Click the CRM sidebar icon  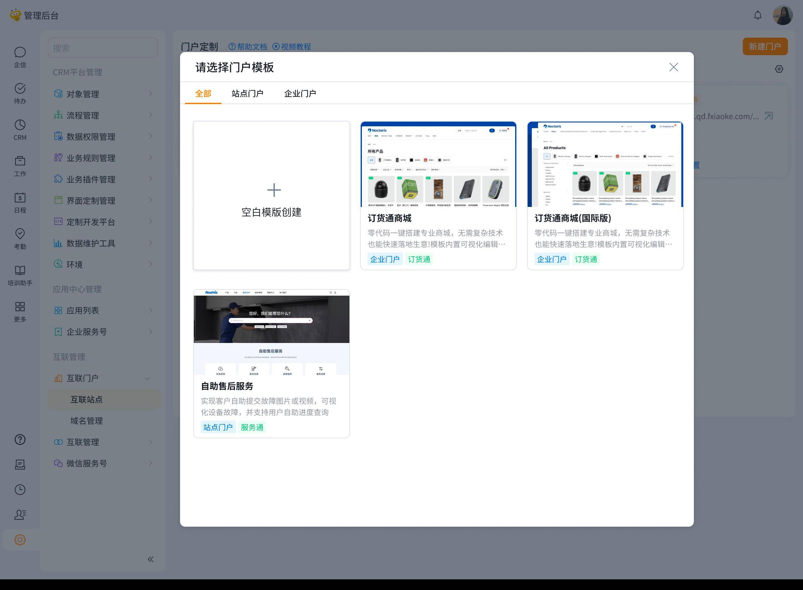coord(20,125)
